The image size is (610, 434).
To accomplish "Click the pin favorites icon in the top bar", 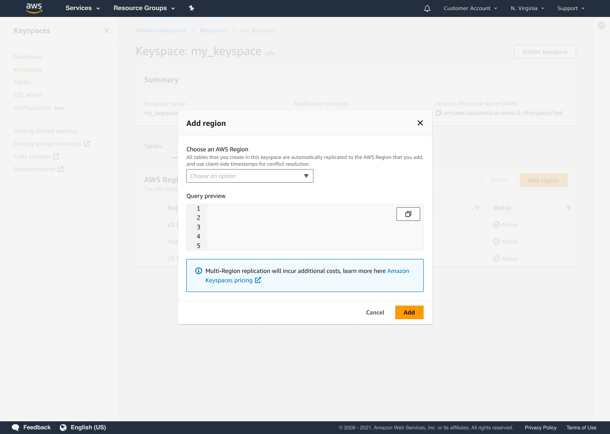I will [x=191, y=8].
